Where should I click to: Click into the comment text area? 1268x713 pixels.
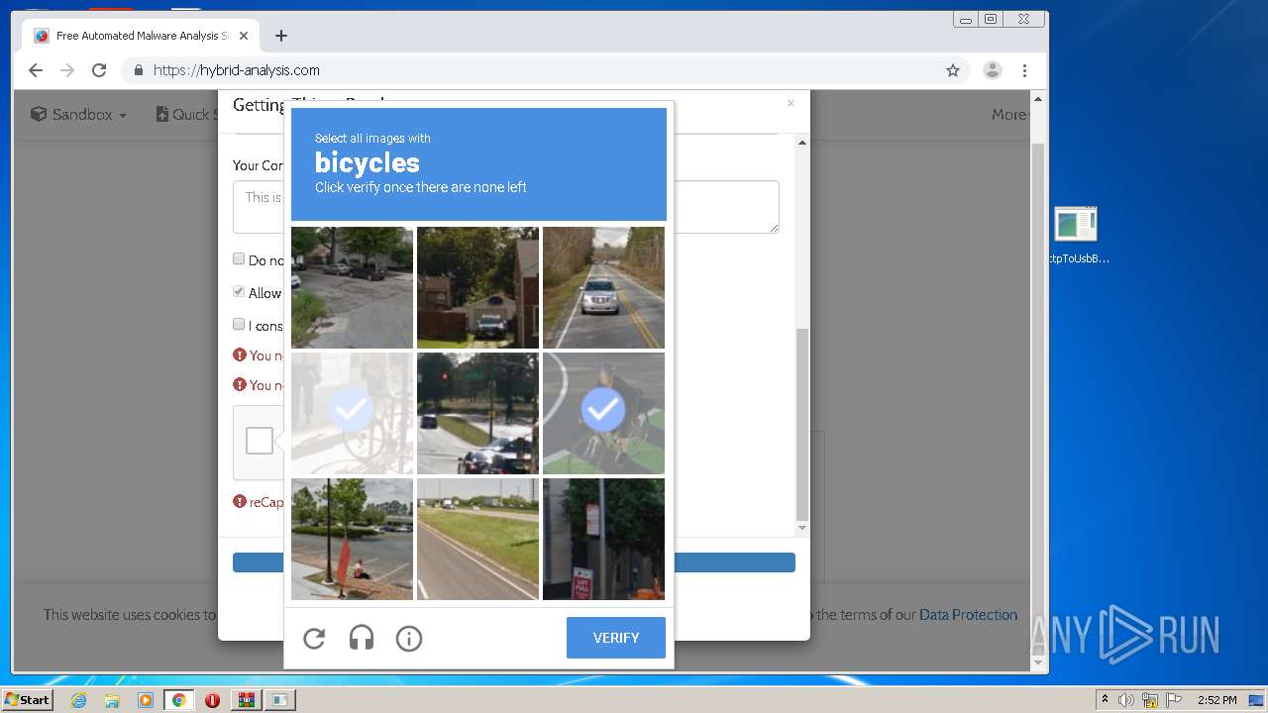point(506,207)
